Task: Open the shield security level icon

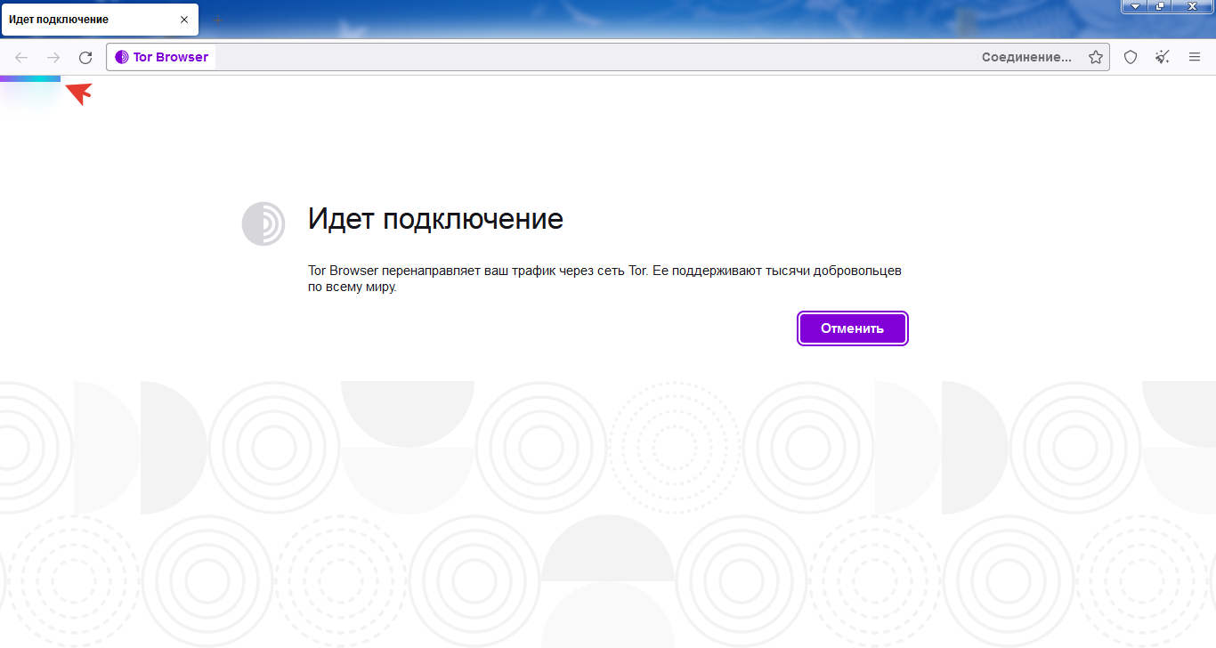Action: (1131, 57)
